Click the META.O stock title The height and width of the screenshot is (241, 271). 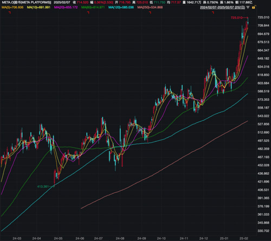coord(27,2)
